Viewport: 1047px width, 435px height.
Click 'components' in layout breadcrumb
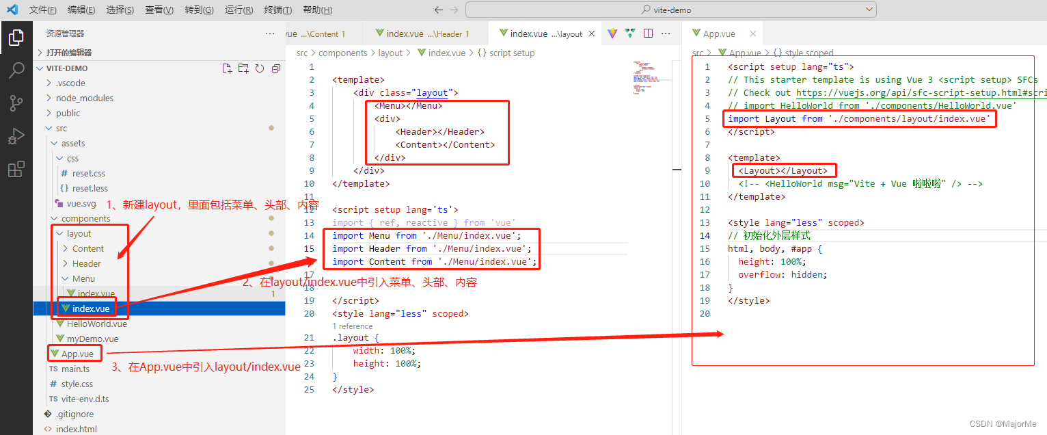coord(343,53)
